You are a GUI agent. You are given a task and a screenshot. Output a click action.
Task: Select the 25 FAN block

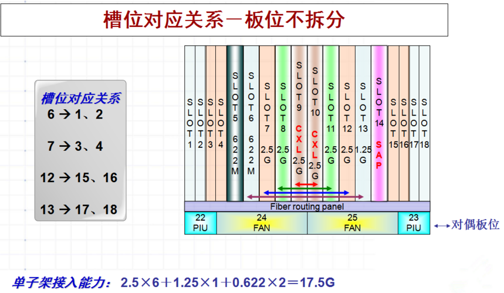coord(353,223)
